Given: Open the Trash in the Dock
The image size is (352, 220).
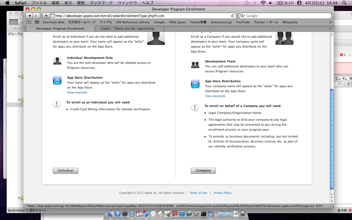Looking at the screenshot, I should tap(243, 214).
